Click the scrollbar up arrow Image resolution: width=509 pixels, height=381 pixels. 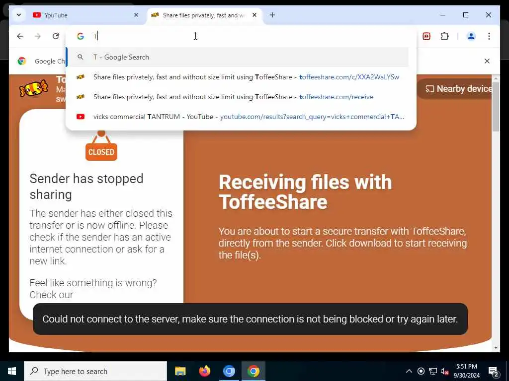(x=496, y=79)
